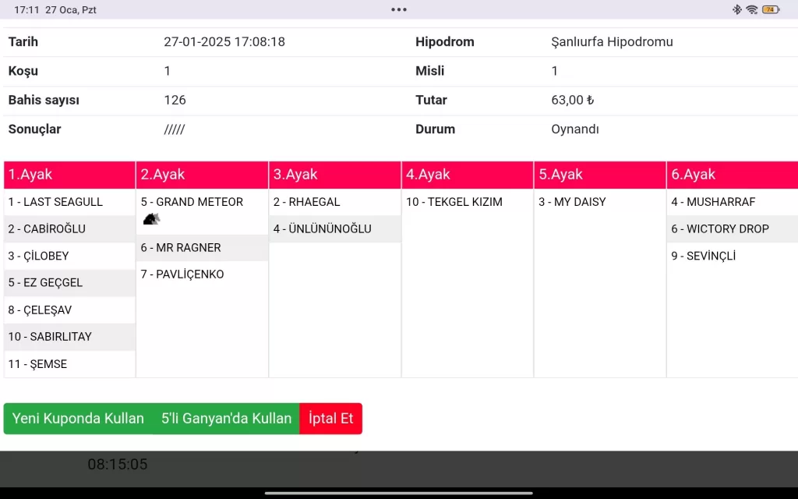
Task: Tap horse 11 - ŞEMSE entry
Action: coord(37,364)
